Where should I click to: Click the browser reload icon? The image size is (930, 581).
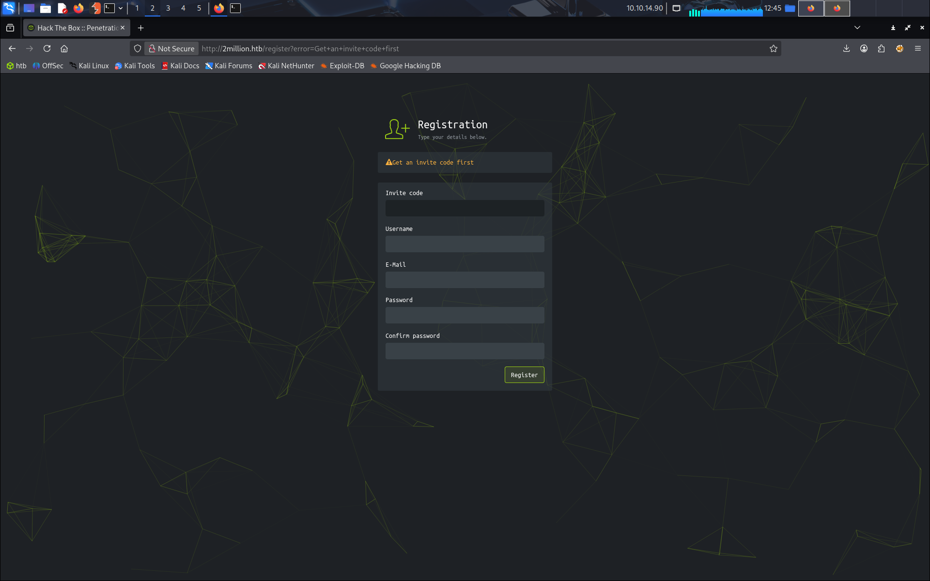coord(47,48)
